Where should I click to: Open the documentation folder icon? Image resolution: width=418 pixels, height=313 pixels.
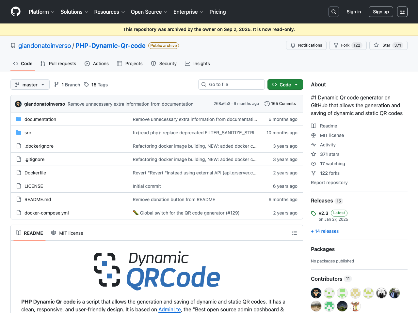[19, 119]
